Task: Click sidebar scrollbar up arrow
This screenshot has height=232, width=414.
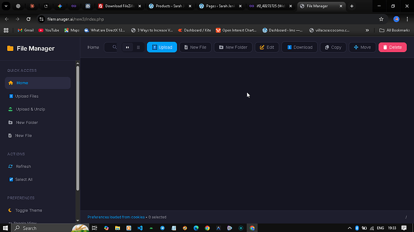Action: 77,64
